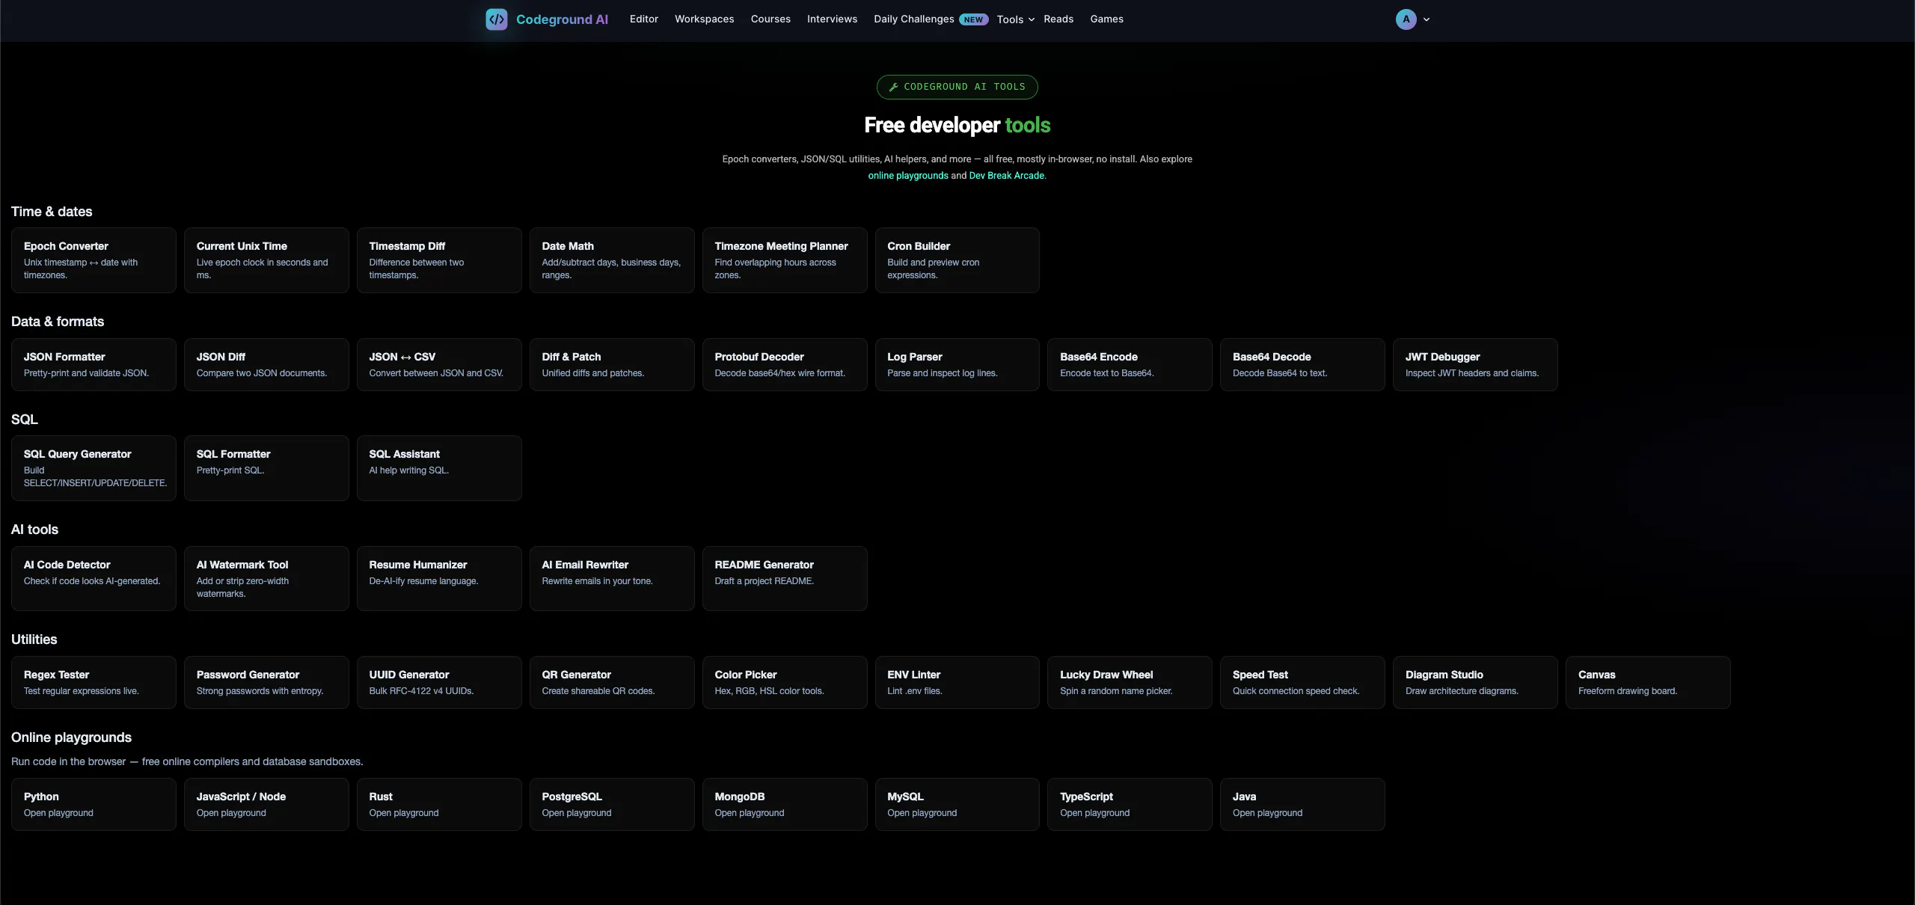Open the Current Unix Time card
Viewport: 1915px width, 905px height.
[266, 260]
